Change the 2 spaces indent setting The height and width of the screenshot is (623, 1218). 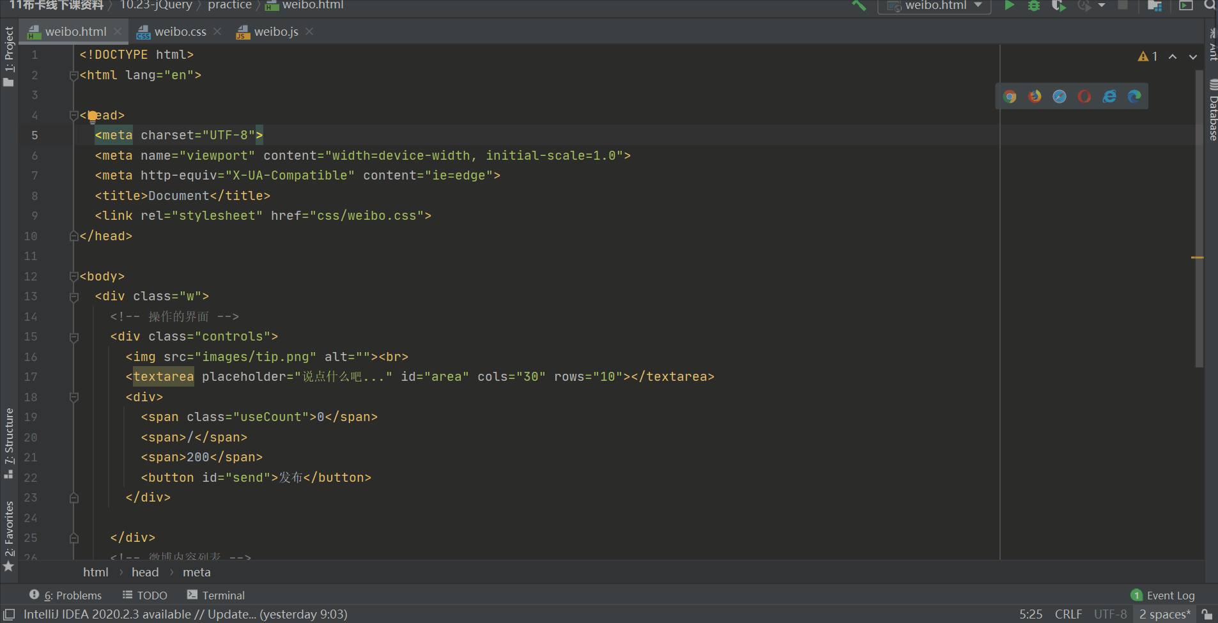[1165, 614]
